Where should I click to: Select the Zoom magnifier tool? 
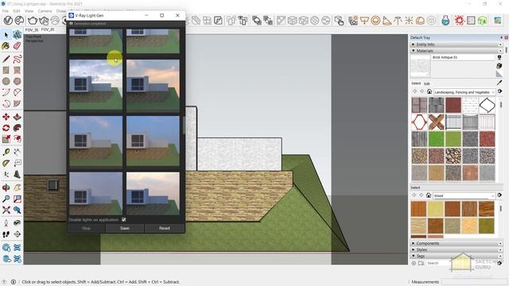[x=6, y=199]
